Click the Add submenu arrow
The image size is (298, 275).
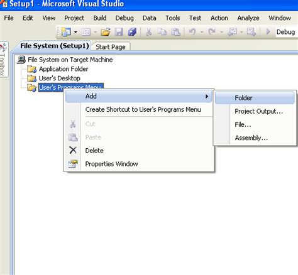tap(207, 96)
